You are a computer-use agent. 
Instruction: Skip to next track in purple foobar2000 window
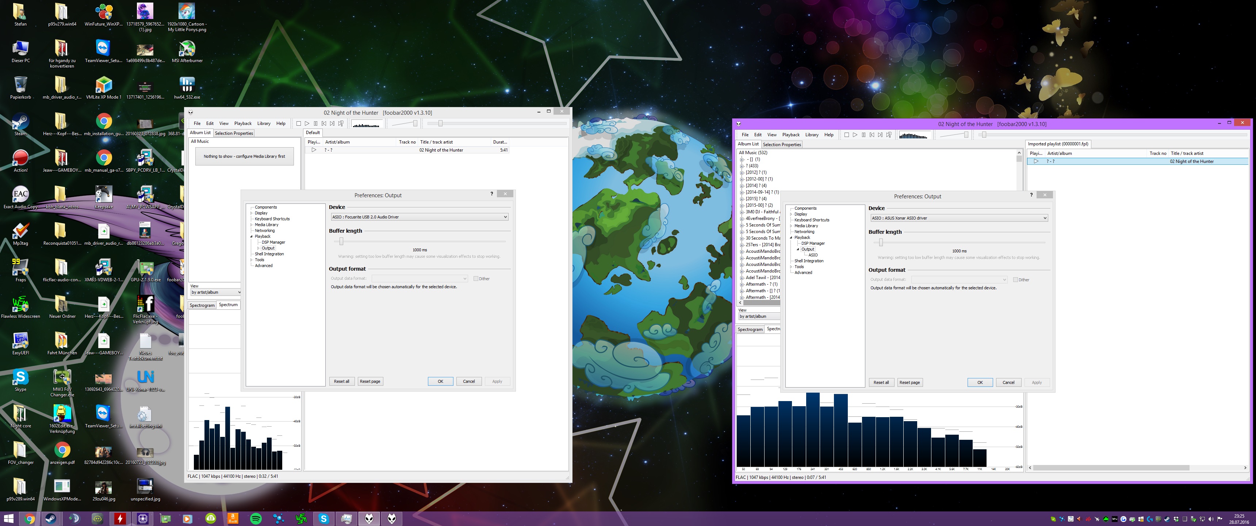click(880, 135)
